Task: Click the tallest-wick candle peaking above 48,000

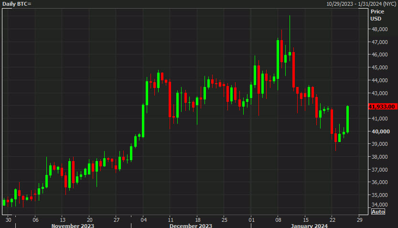Action: [x=290, y=38]
